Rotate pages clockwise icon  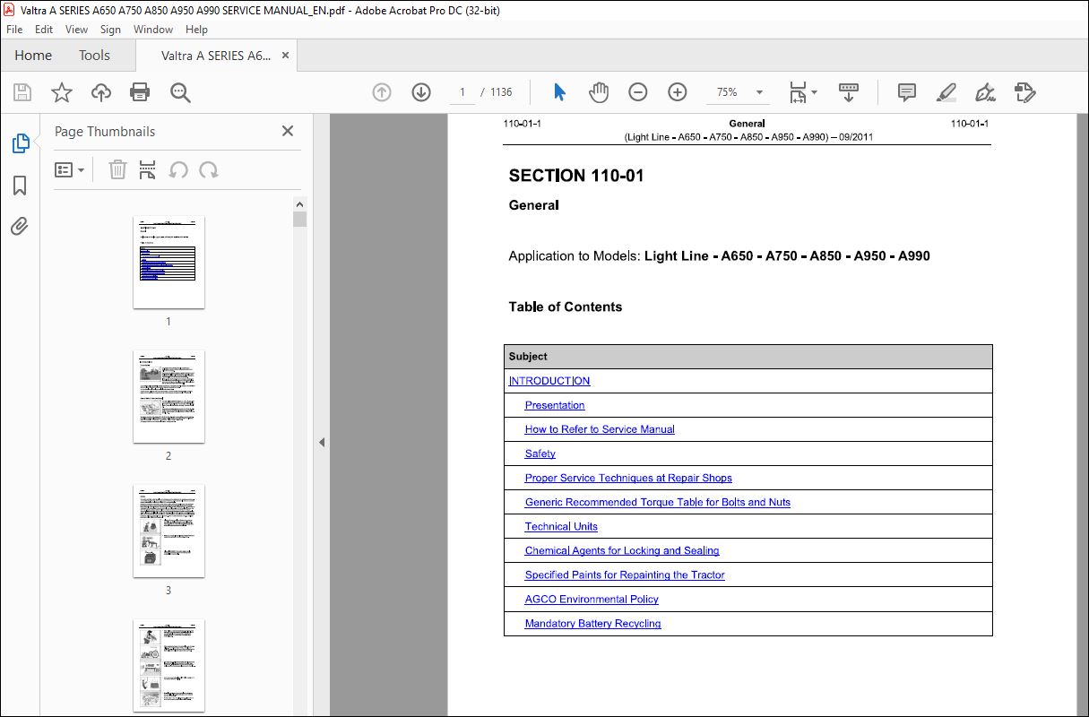(x=209, y=169)
